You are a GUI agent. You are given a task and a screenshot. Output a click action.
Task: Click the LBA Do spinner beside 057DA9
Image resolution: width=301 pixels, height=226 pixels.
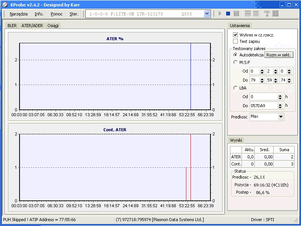pos(280,106)
